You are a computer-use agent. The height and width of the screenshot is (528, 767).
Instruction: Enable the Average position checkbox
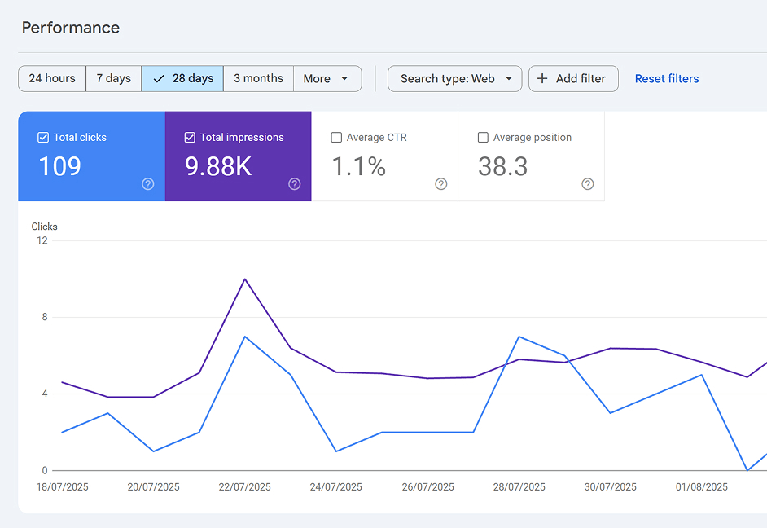(483, 138)
